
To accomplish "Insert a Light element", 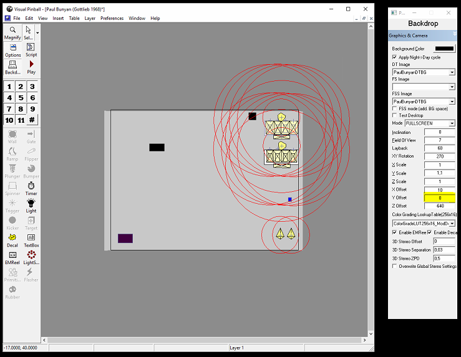I will 31,206.
